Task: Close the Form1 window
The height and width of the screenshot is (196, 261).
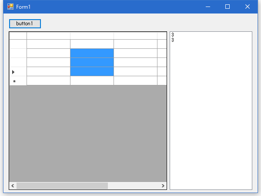Action: point(248,7)
